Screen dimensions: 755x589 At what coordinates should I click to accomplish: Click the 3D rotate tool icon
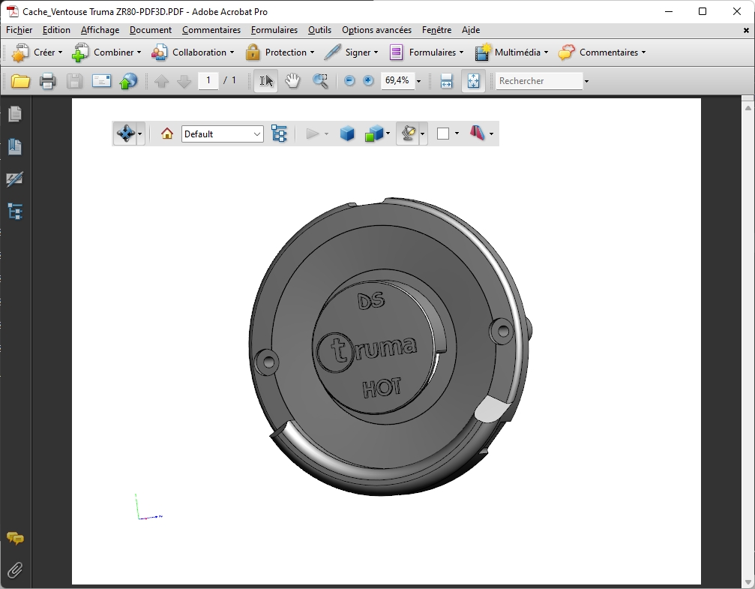[124, 134]
